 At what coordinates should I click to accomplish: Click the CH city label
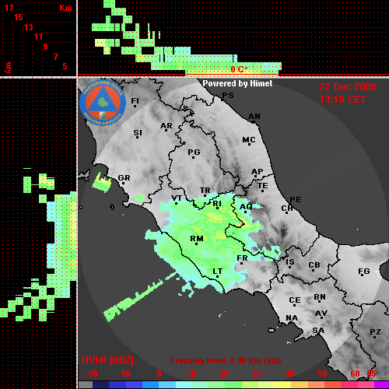[287, 209]
